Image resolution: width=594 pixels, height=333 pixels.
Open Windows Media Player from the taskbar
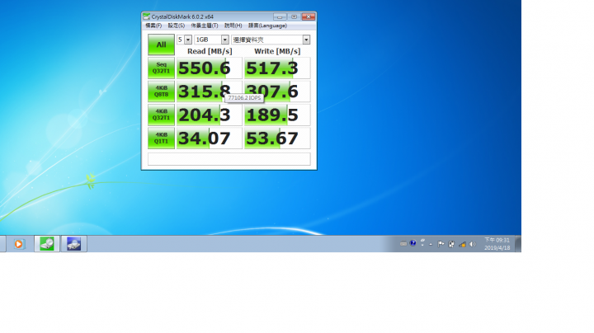coord(18,244)
